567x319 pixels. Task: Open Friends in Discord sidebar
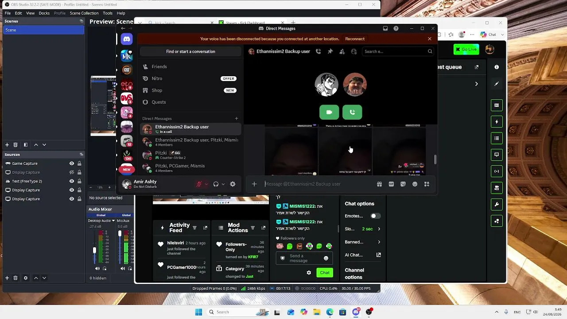pyautogui.click(x=190, y=66)
